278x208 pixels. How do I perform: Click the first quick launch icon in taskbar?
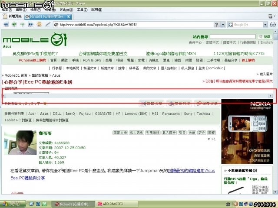(32, 204)
